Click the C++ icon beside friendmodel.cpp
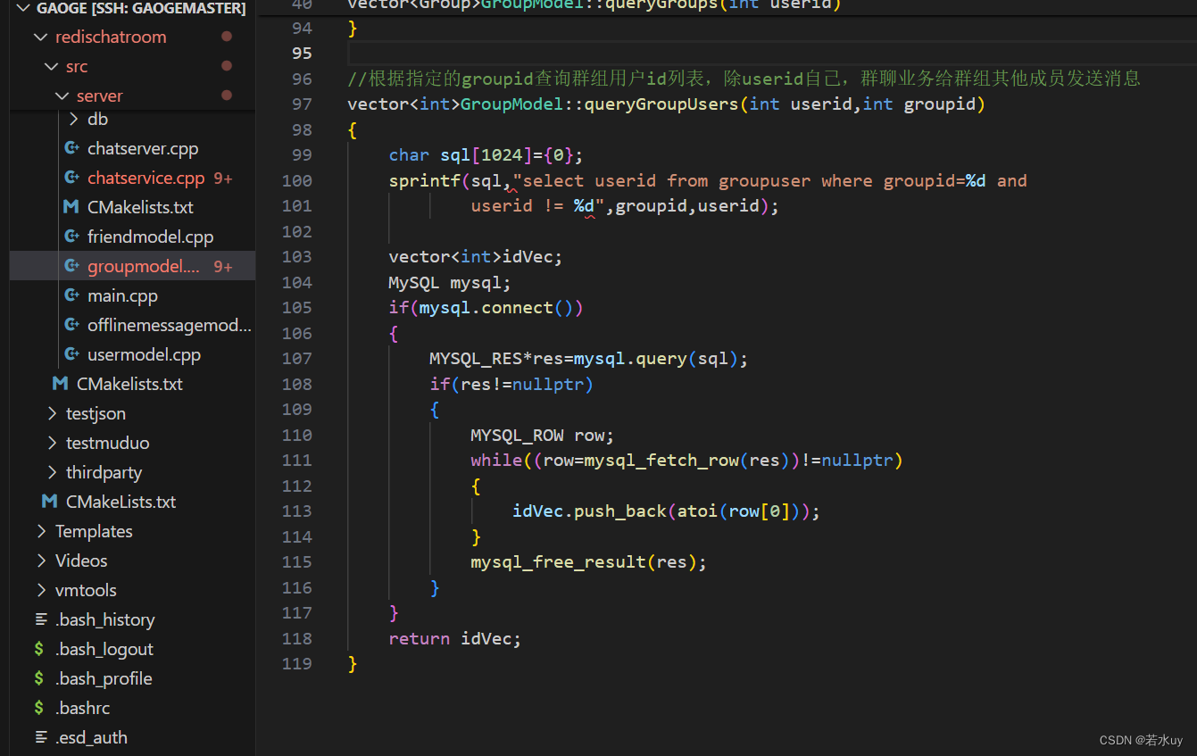Viewport: 1197px width, 756px height. coord(71,237)
